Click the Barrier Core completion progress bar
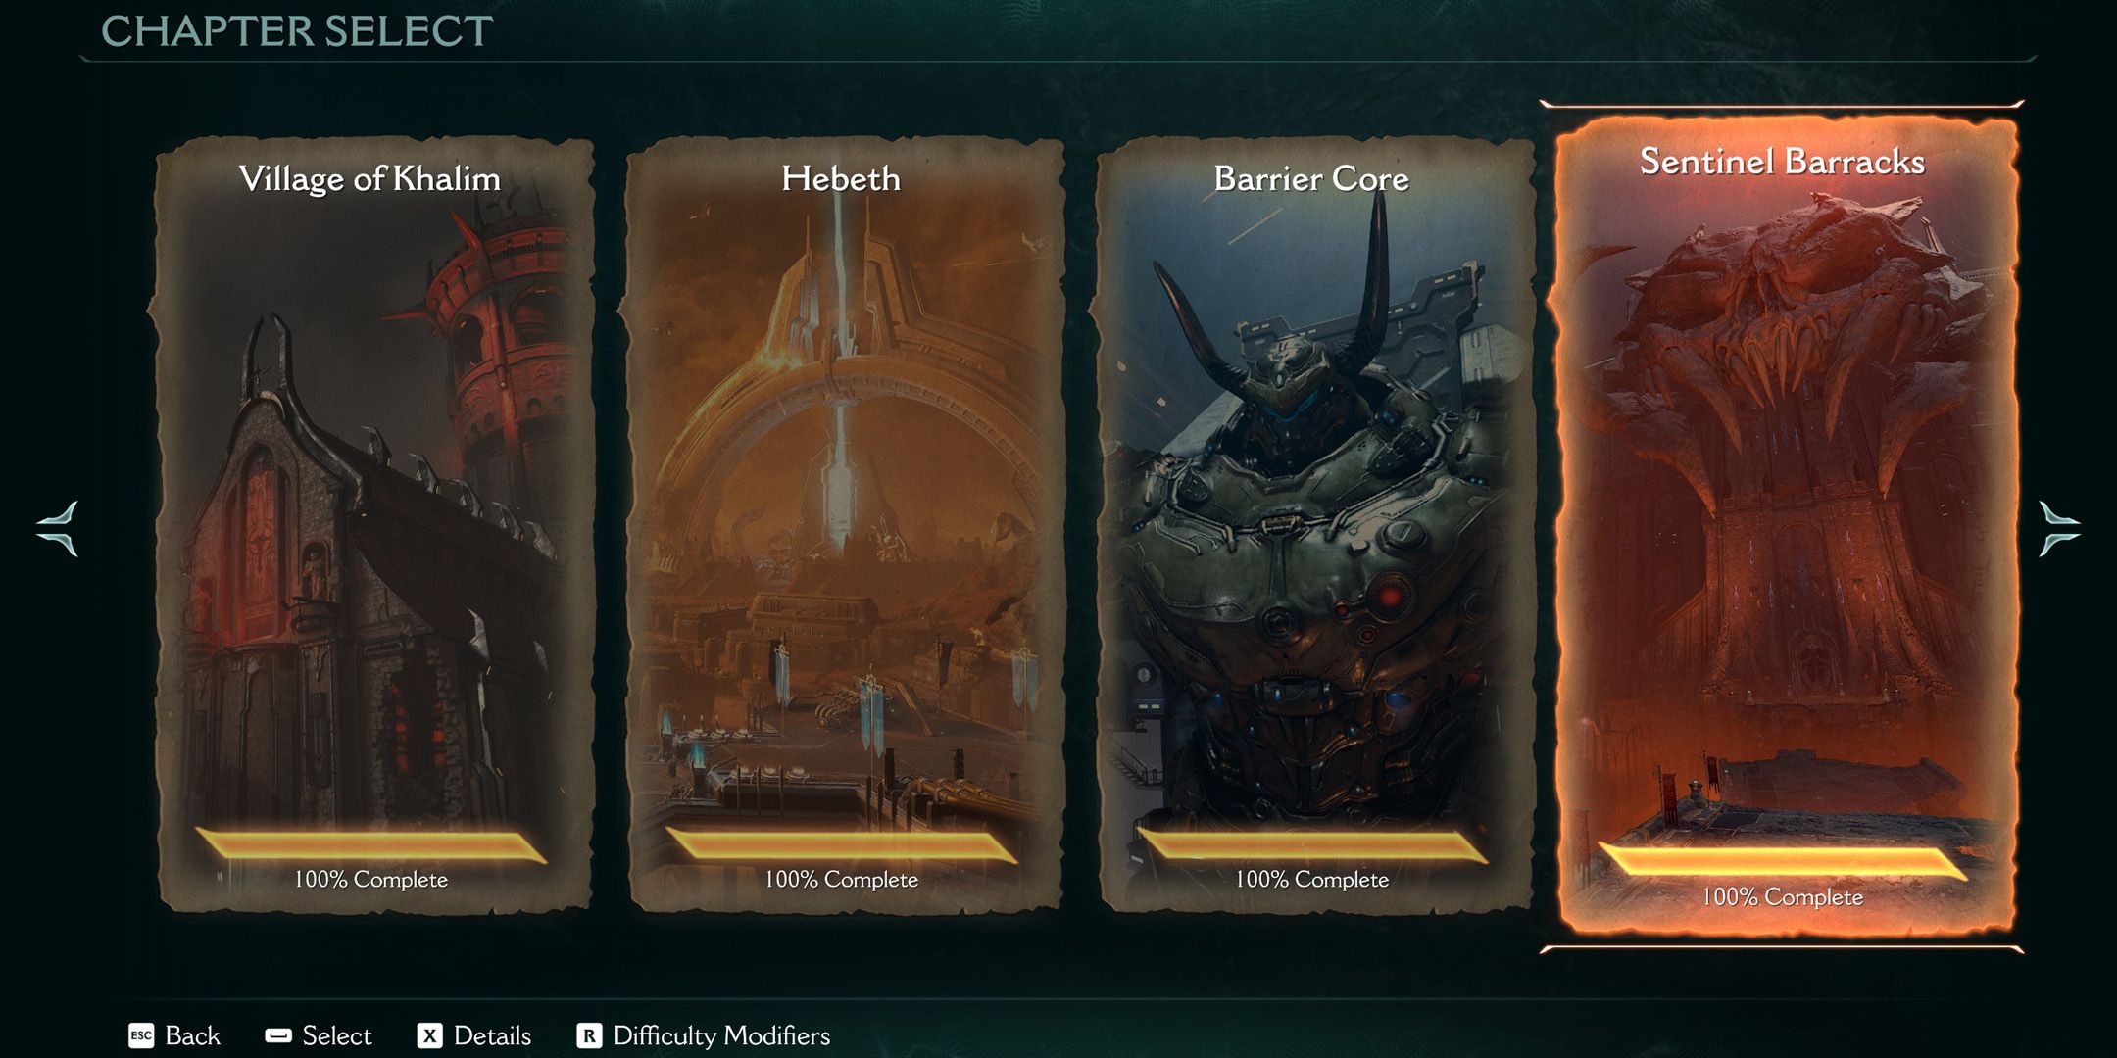The width and height of the screenshot is (2117, 1058). point(1311,844)
